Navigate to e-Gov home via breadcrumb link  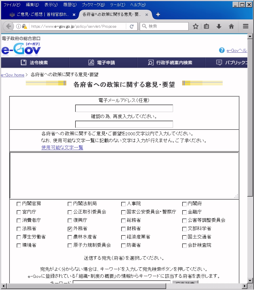coord(12,75)
